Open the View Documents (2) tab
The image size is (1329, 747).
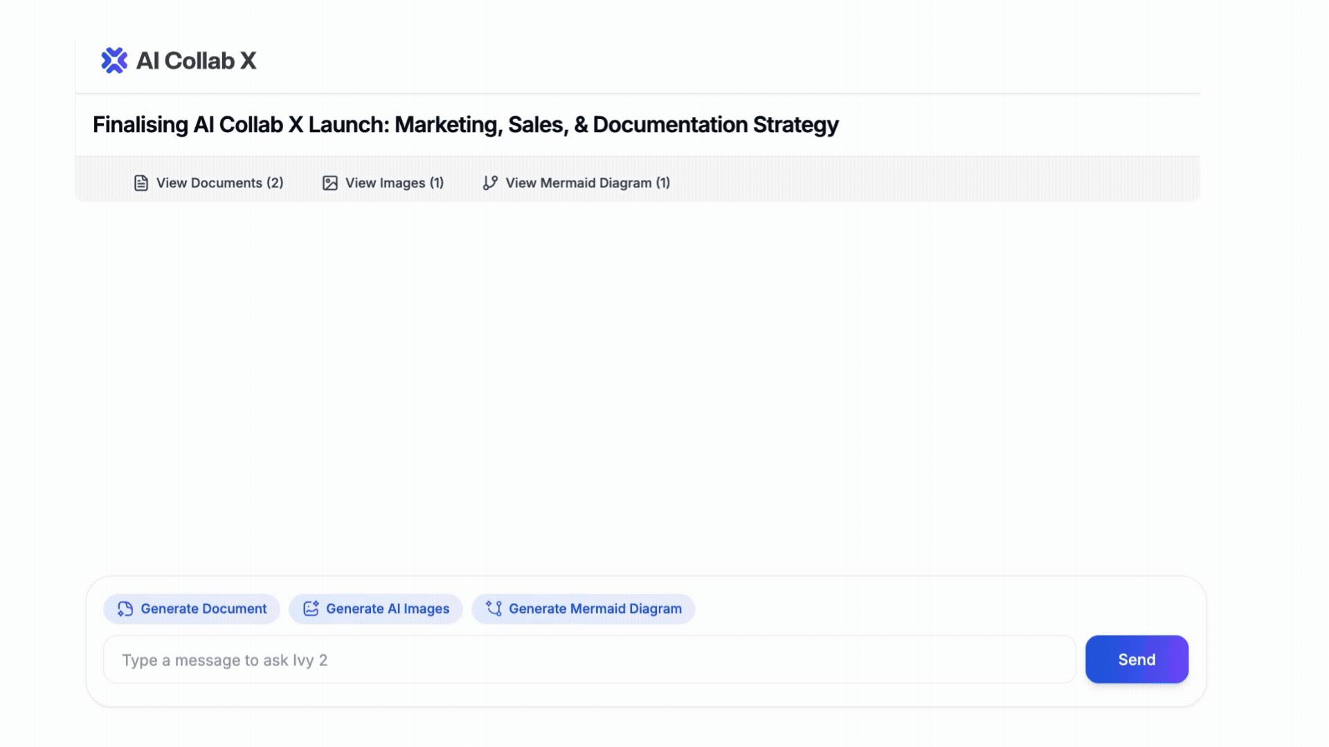[x=219, y=183]
